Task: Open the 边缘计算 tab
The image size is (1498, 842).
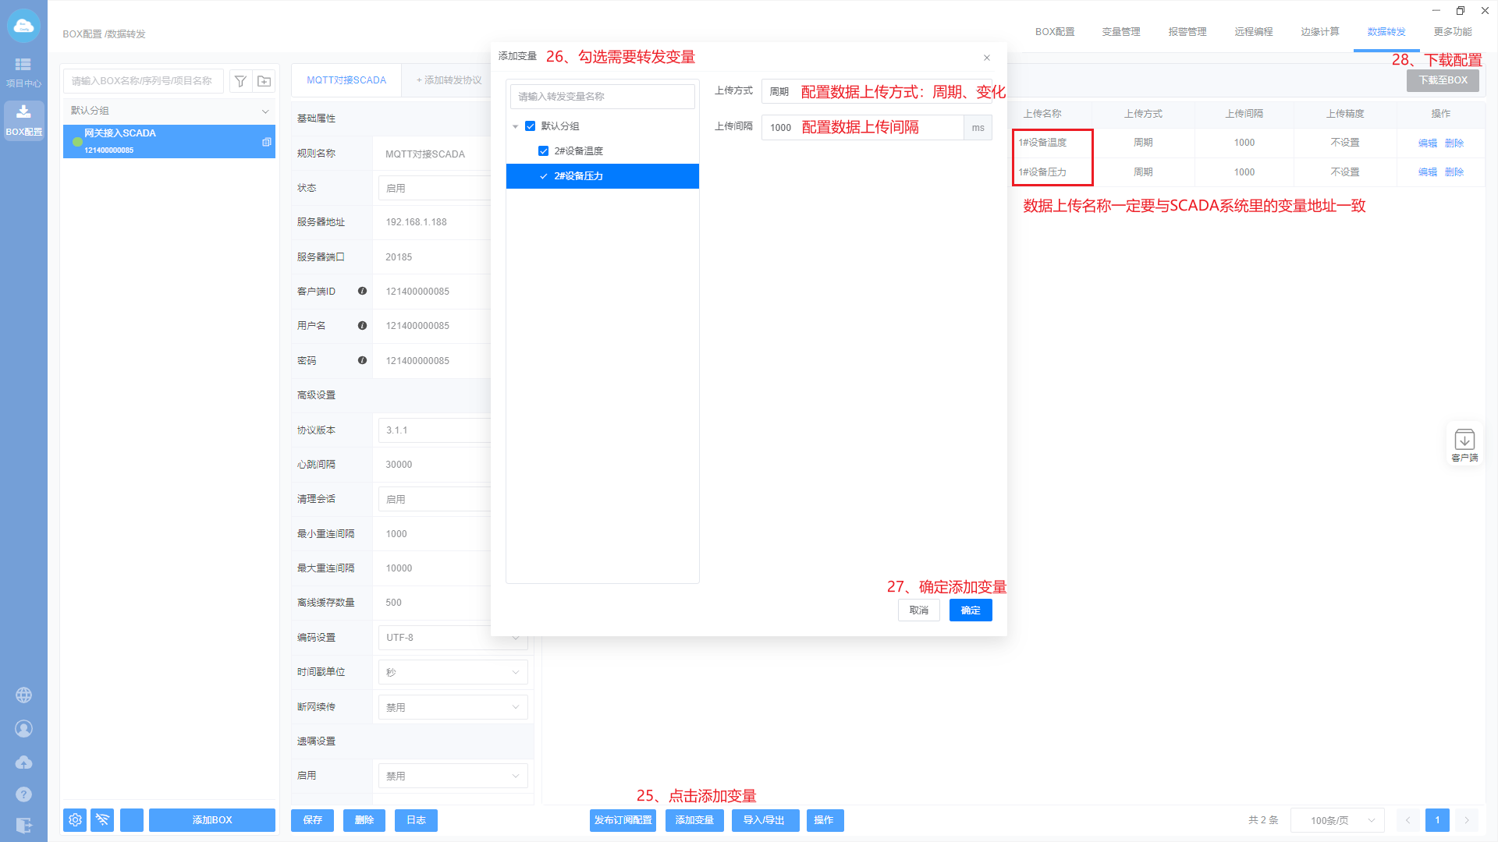Action: click(x=1319, y=32)
